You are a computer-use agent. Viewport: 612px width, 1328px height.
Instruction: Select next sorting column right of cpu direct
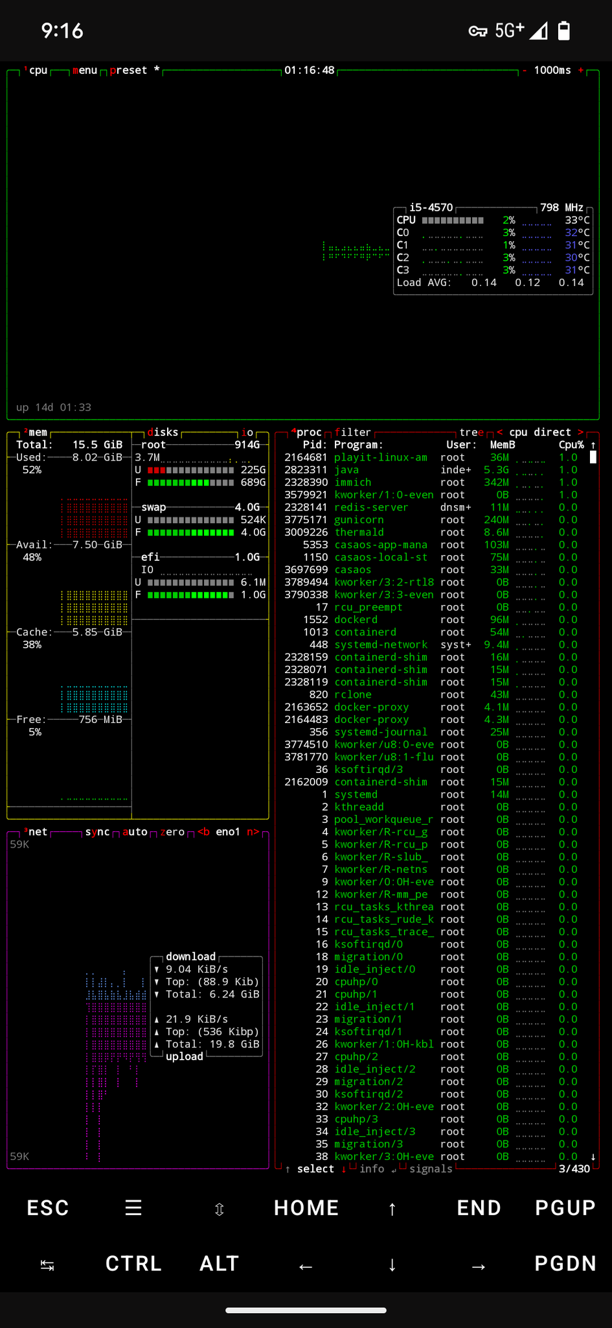(x=580, y=432)
